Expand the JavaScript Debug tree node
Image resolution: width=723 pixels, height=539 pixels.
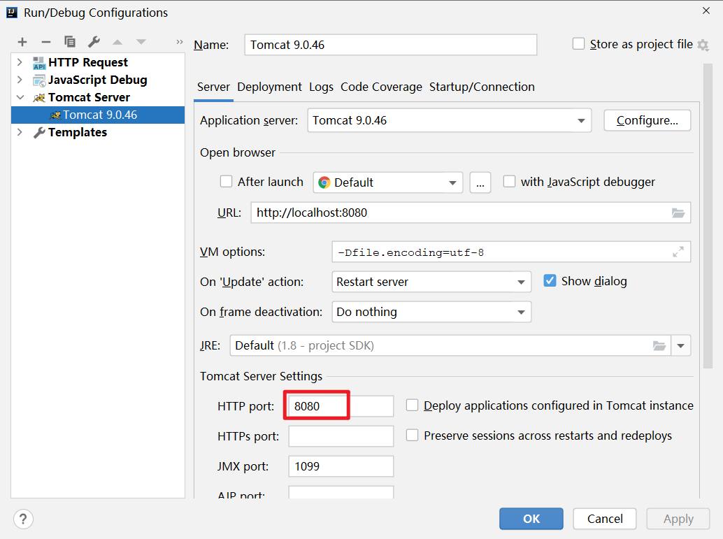(x=20, y=79)
